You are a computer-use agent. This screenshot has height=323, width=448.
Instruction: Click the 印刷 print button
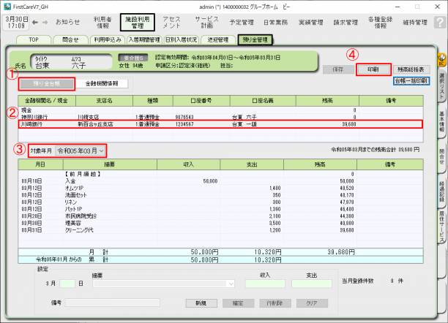(373, 69)
